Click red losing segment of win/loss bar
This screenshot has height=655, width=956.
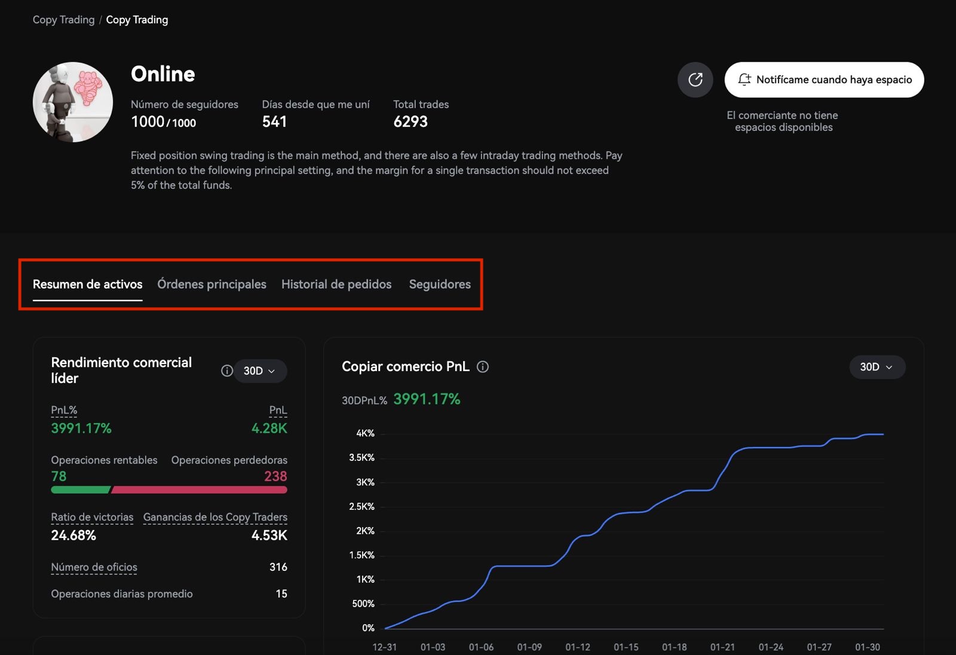point(199,490)
